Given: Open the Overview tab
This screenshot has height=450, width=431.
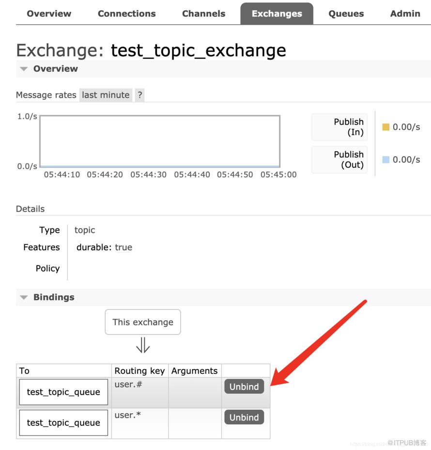Looking at the screenshot, I should click(x=49, y=14).
